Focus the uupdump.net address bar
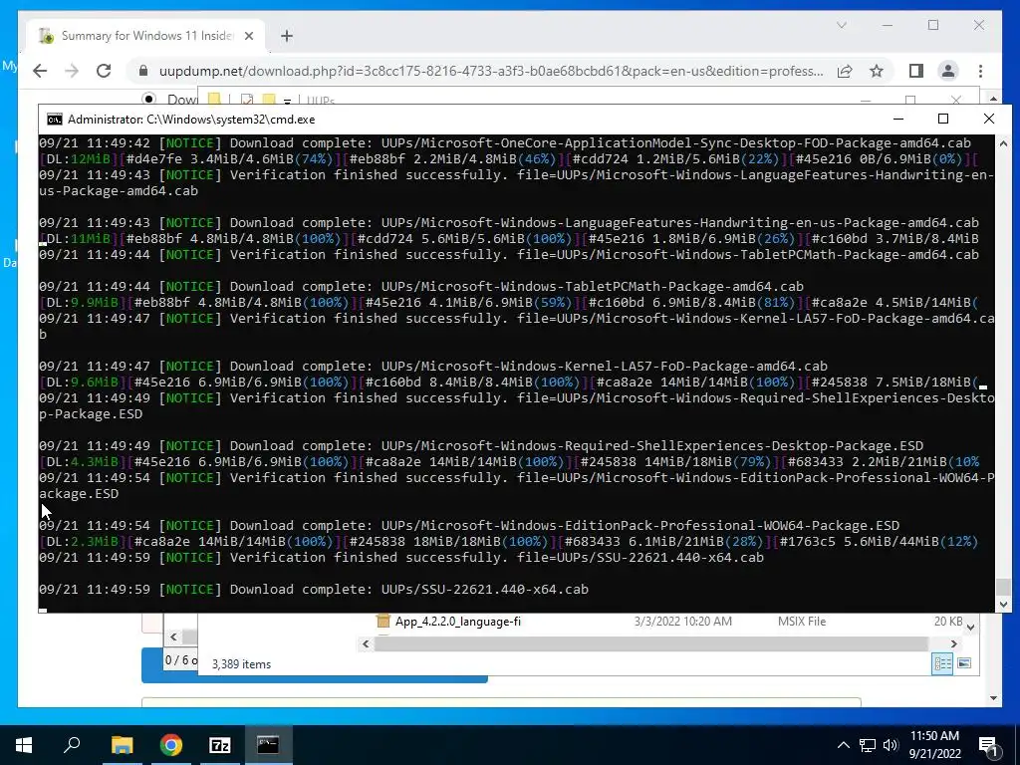The width and height of the screenshot is (1020, 765). (x=491, y=71)
